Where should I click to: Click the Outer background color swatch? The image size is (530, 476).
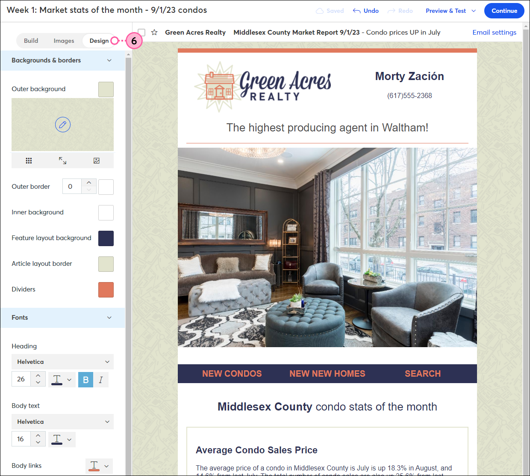point(106,89)
